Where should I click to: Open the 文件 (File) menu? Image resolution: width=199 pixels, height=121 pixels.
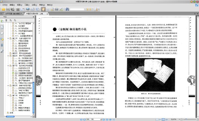click(x=5, y=5)
